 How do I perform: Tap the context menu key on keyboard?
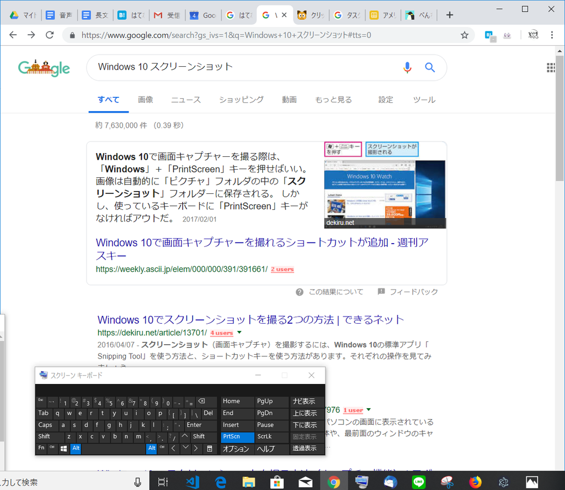(209, 449)
